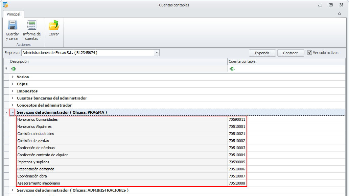This screenshot has width=349, height=196.
Task: Expand the Impuestos group
Action: [x=13, y=91]
